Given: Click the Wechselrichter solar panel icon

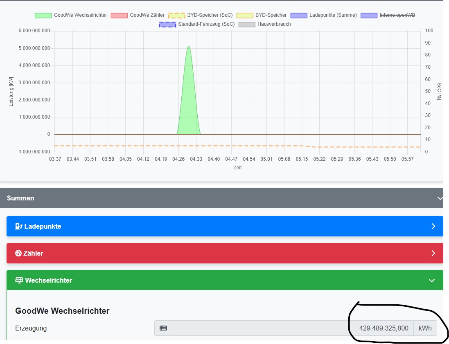Looking at the screenshot, I should [x=19, y=280].
